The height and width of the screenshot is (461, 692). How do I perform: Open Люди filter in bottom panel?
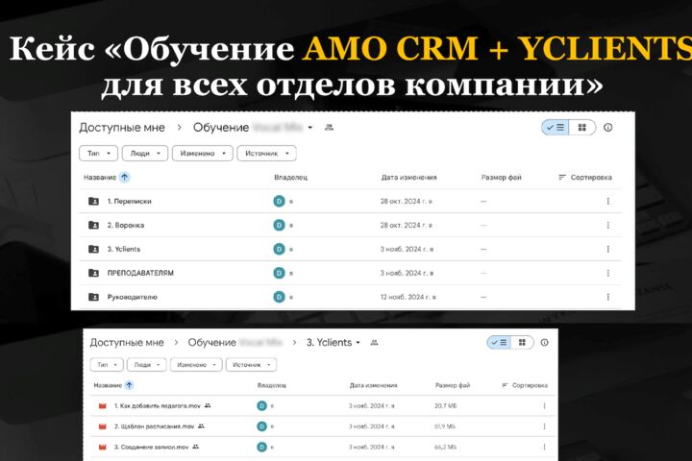pyautogui.click(x=146, y=365)
